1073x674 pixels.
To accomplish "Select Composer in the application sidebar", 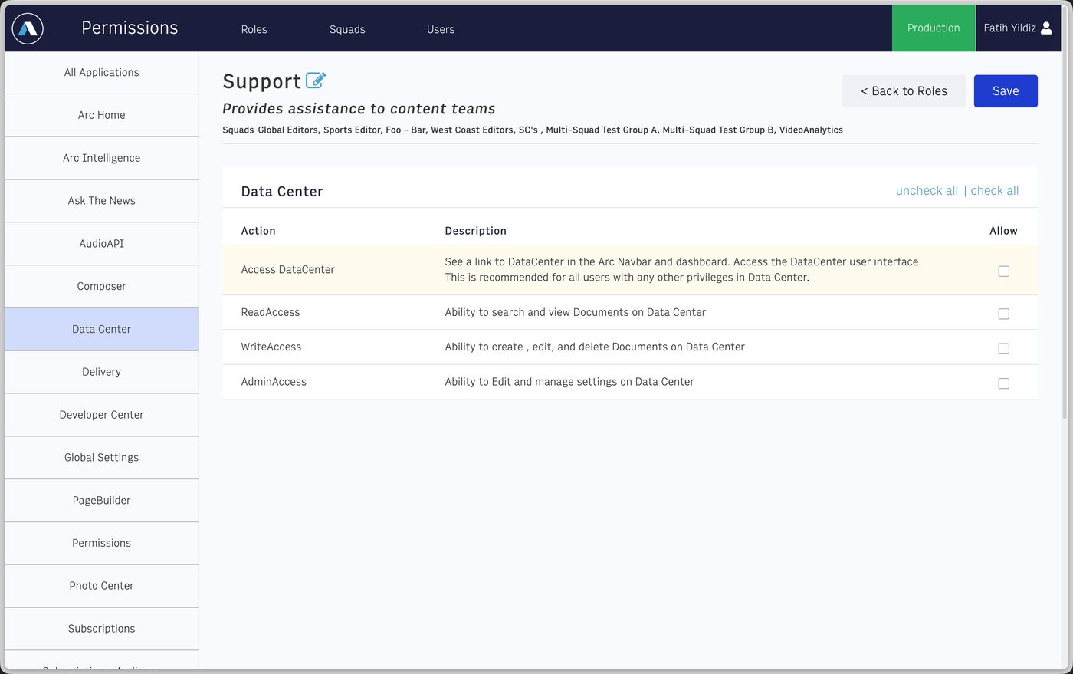I will pos(101,287).
